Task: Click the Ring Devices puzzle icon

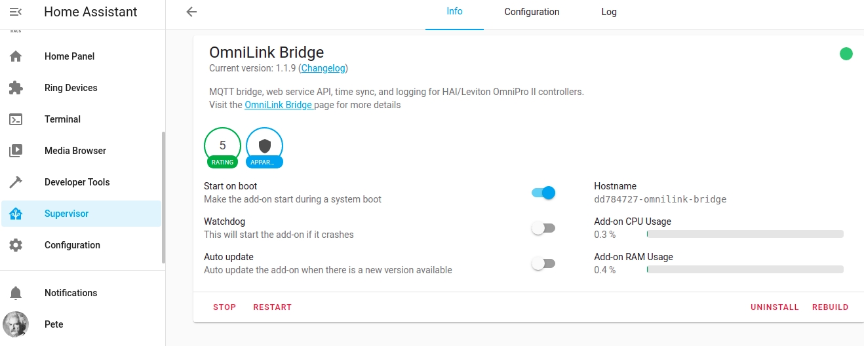Action: pyautogui.click(x=16, y=88)
